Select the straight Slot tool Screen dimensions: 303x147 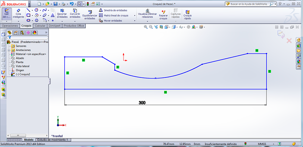click(x=28, y=20)
